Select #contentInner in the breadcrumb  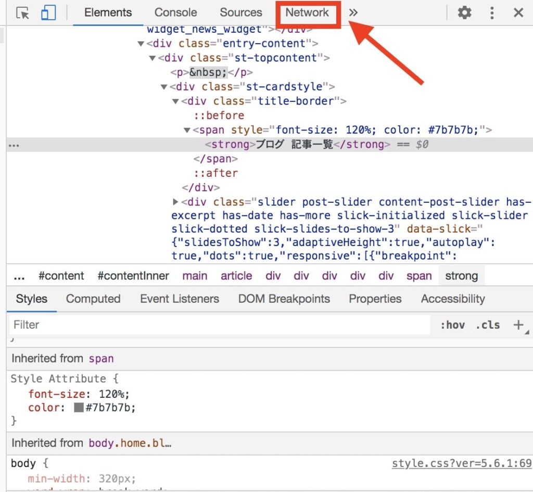pyautogui.click(x=133, y=276)
